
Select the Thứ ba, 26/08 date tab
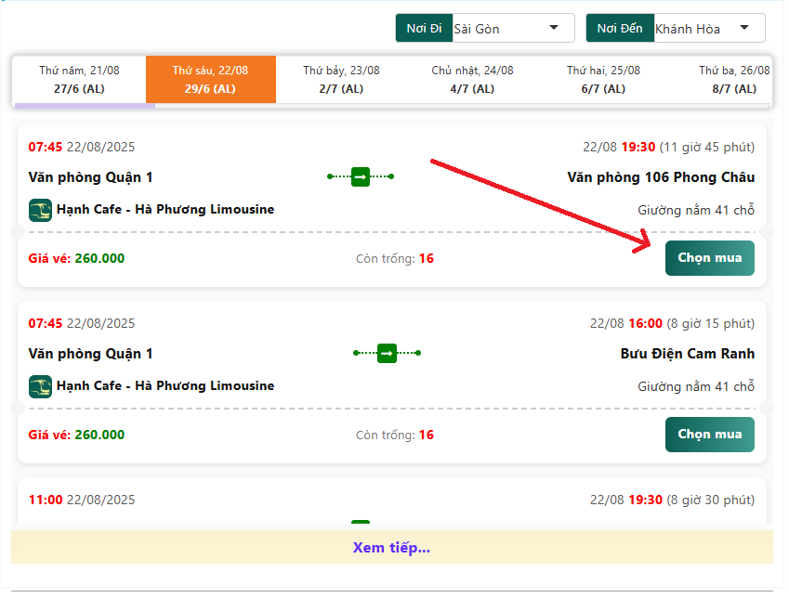[733, 80]
